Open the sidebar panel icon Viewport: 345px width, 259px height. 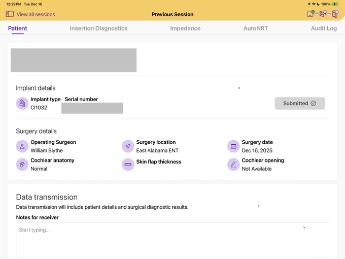coord(10,14)
